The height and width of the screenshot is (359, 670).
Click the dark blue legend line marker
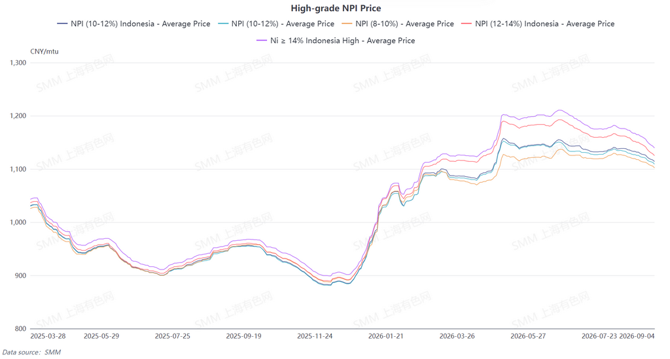62,24
